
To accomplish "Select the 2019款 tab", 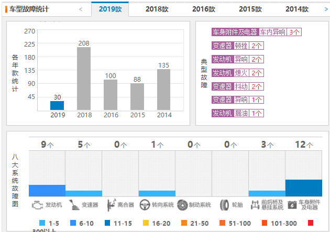I will coord(110,9).
